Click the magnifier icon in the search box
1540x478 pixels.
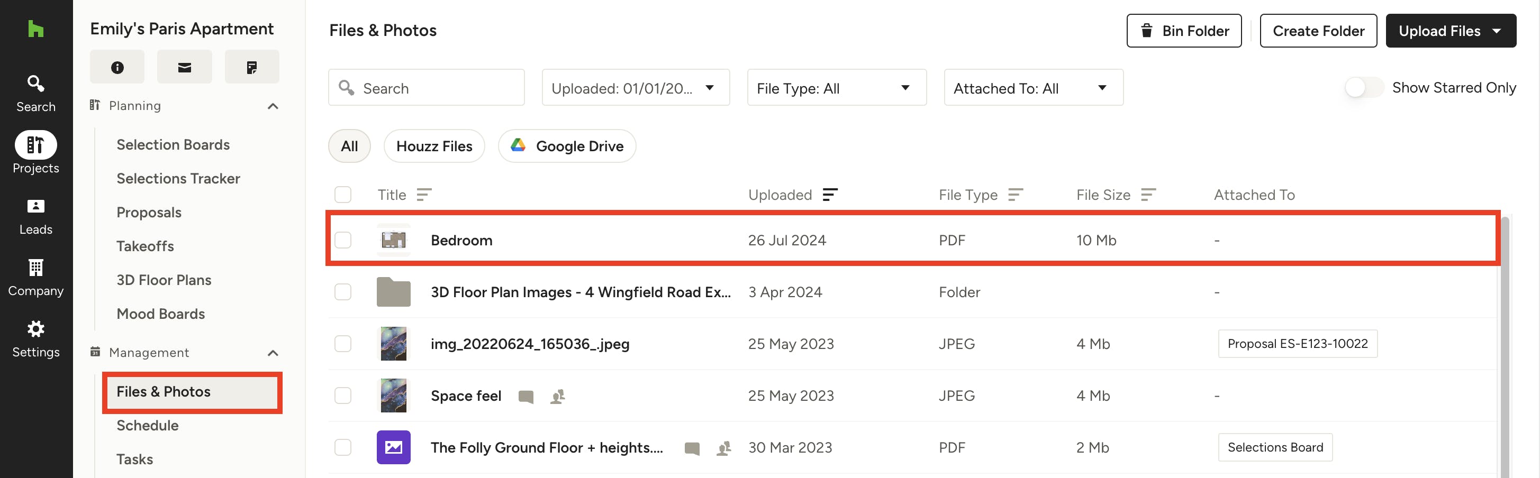coord(347,88)
